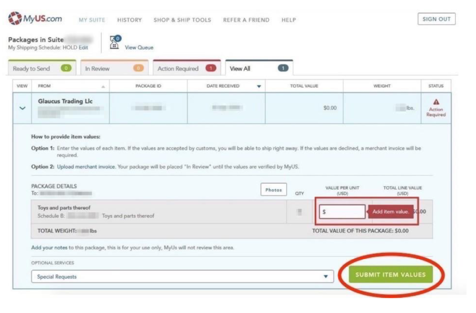
Task: Switch to Action Required tab
Action: [x=187, y=68]
